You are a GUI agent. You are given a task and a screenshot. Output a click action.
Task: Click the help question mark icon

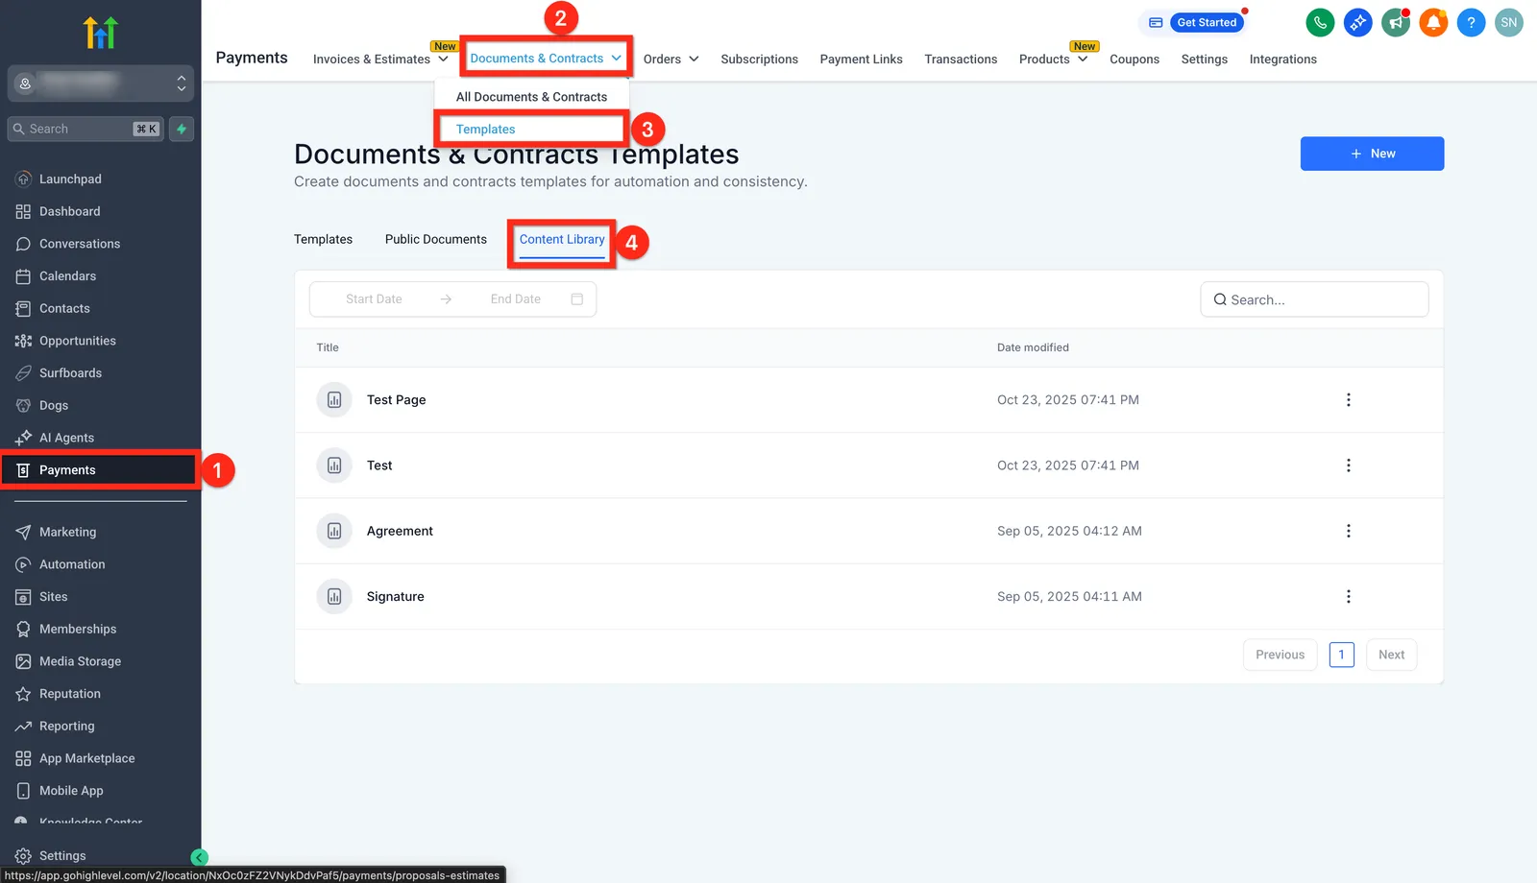[x=1471, y=22]
